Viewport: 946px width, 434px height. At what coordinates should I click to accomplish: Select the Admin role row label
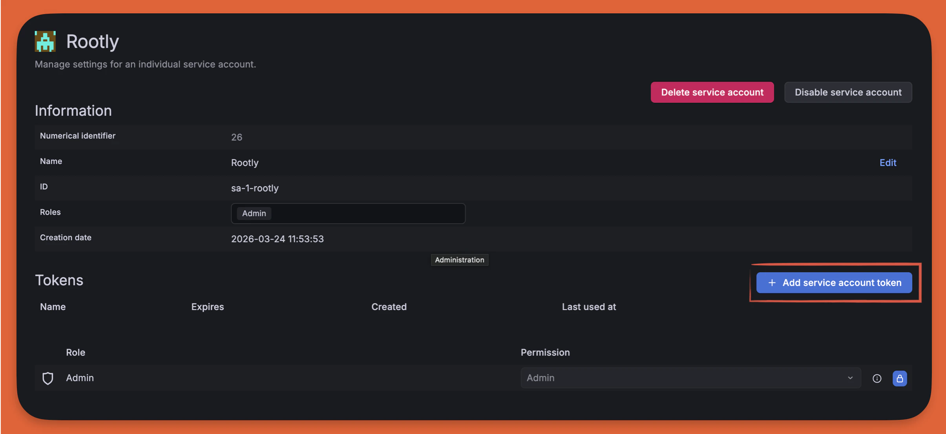(80, 378)
